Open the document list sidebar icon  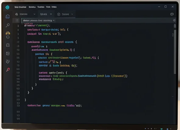coord(8,45)
